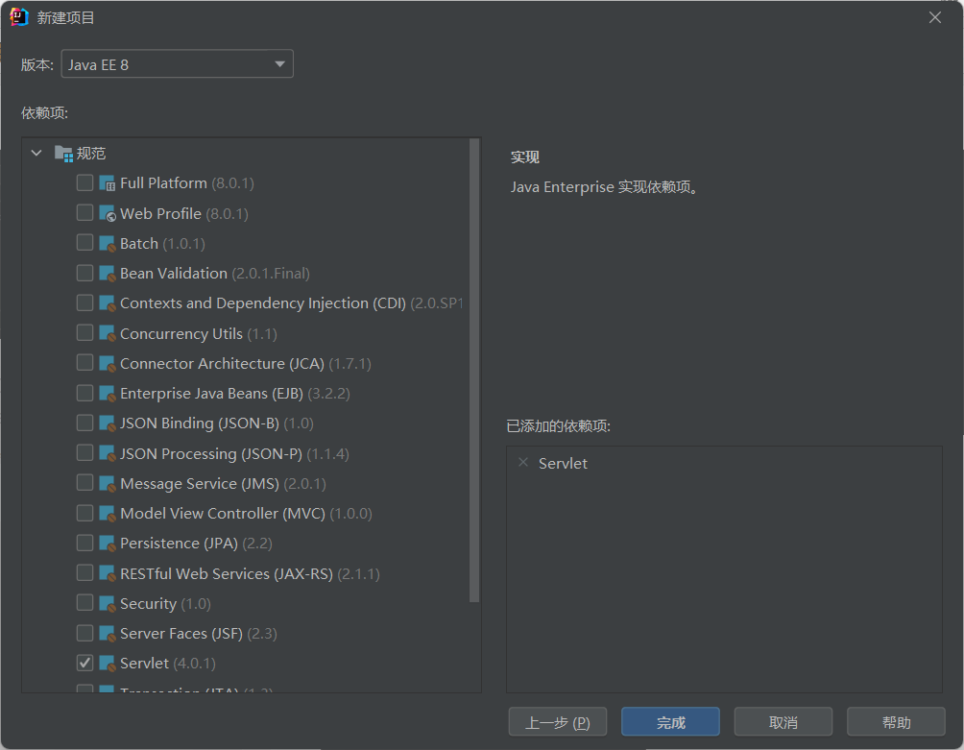Click the JSON Binding icon
964x750 pixels.
(107, 423)
